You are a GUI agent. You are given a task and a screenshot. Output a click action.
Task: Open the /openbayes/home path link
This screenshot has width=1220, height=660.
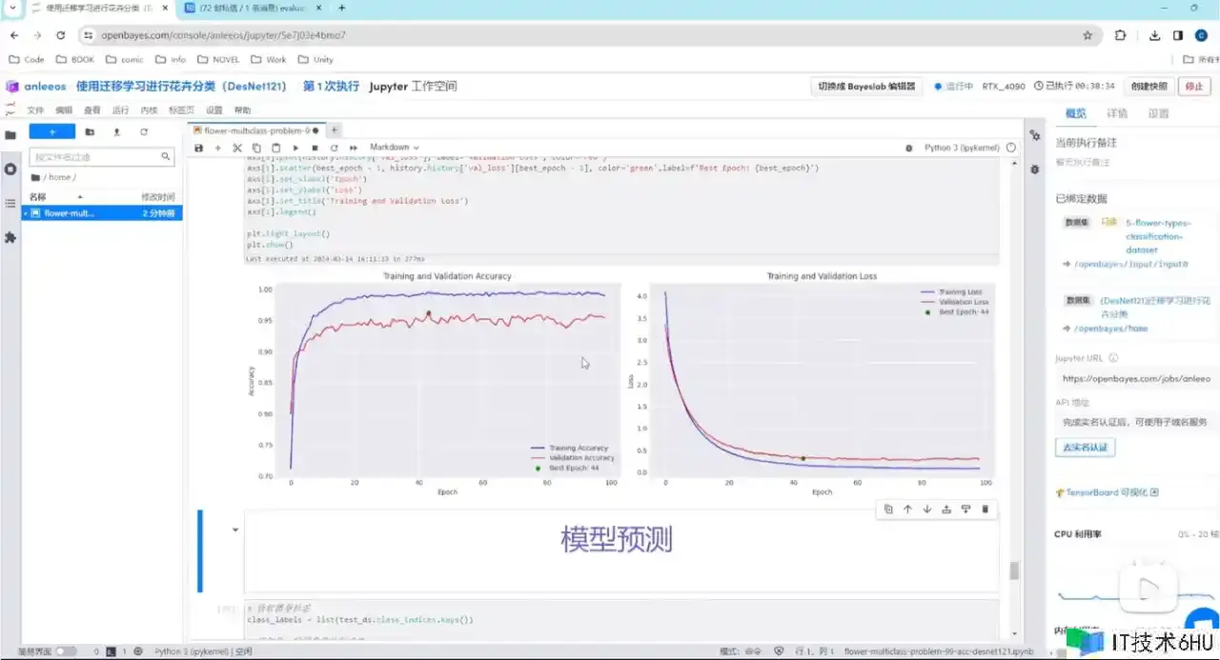click(1112, 329)
